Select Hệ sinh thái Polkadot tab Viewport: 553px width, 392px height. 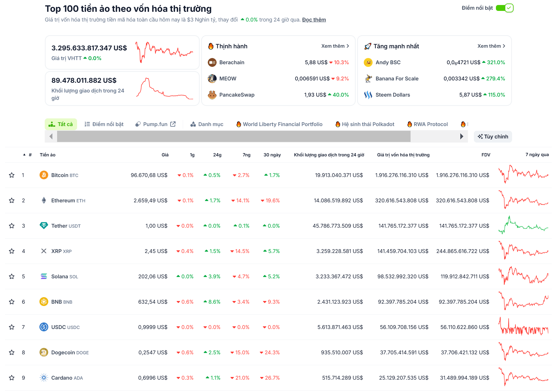(x=365, y=124)
